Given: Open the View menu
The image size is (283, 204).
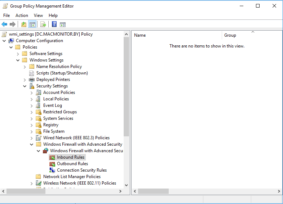Looking at the screenshot, I should click(38, 15).
